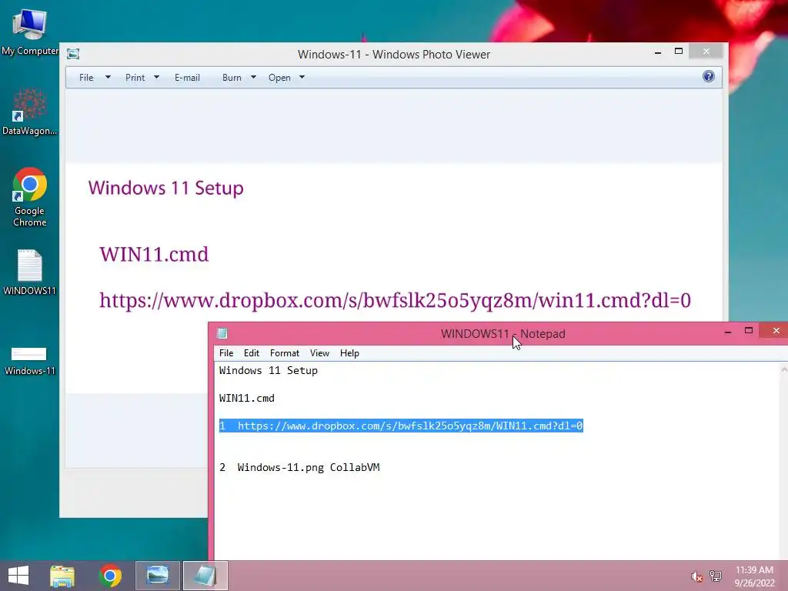Open the network tray icon
This screenshot has width=788, height=591.
716,576
